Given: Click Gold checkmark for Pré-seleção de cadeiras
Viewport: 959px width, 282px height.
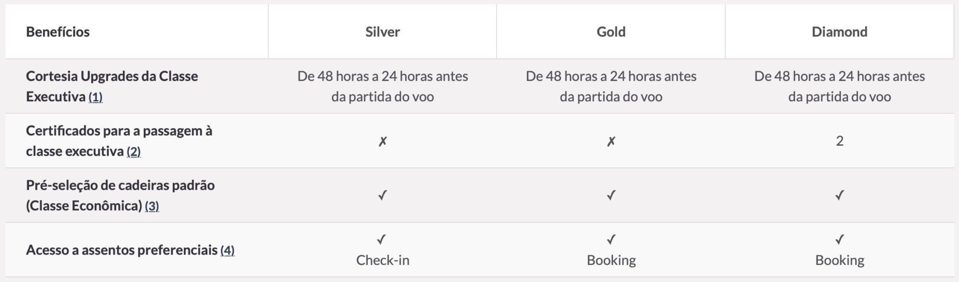Looking at the screenshot, I should tap(611, 195).
